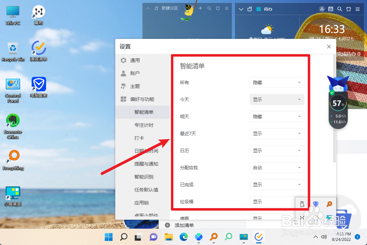Open the Photos app on taskbar
Image resolution: width=367 pixels, height=245 pixels.
point(243,237)
